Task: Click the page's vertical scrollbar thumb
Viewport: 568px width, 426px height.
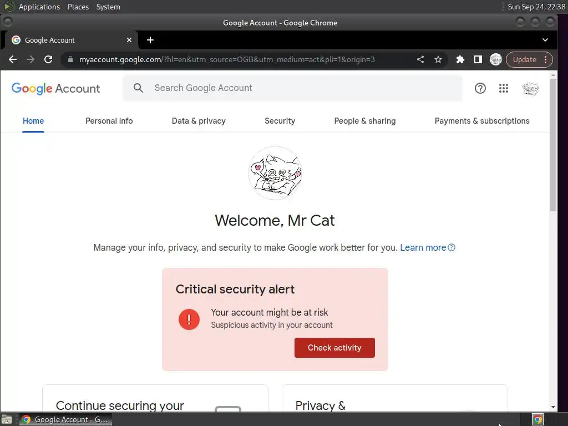Action: click(x=553, y=145)
